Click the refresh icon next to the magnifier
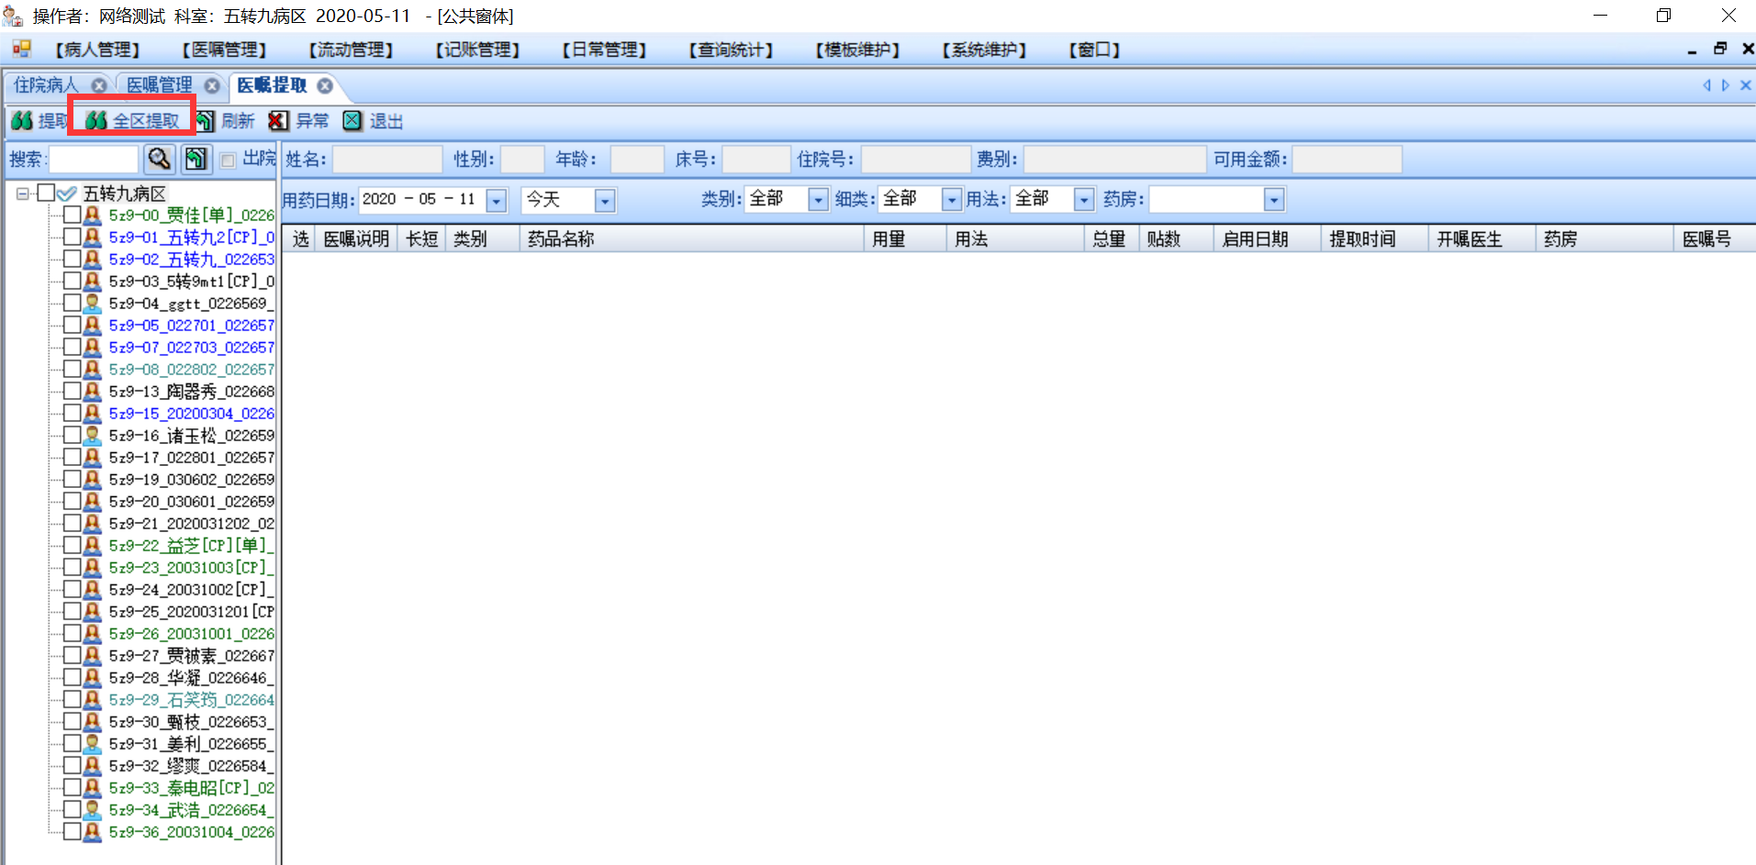The width and height of the screenshot is (1756, 865). pyautogui.click(x=196, y=160)
